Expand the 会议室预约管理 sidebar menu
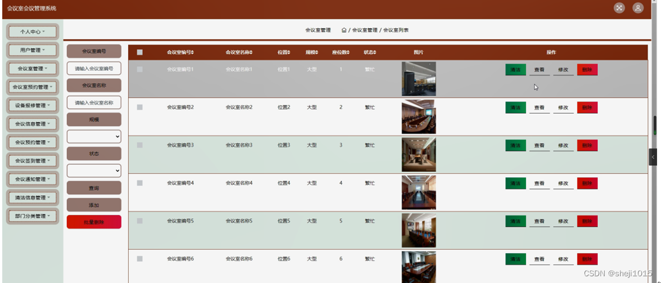The image size is (661, 283). pos(33,87)
